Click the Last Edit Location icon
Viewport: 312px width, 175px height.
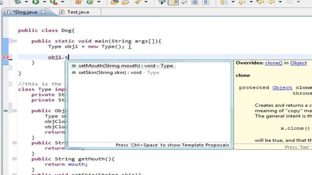260,2
